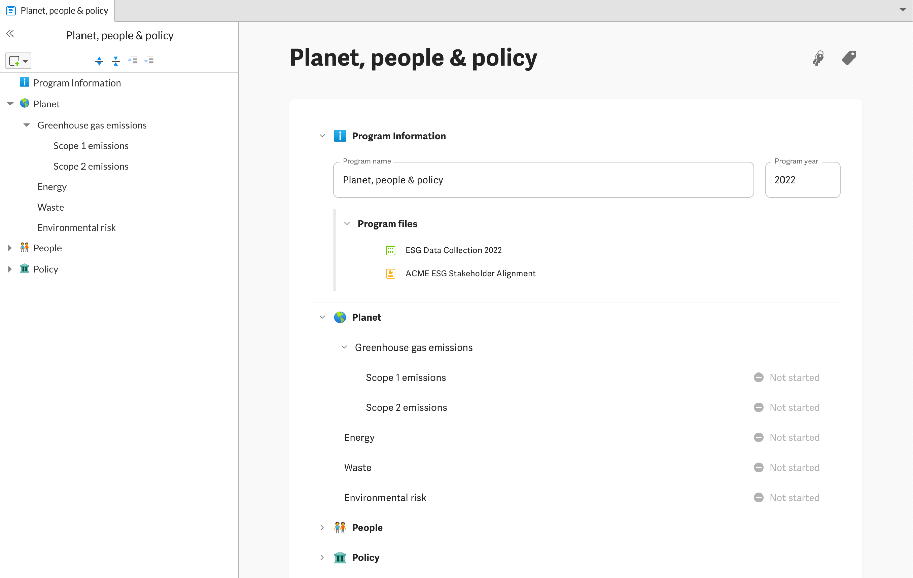Collapse Greenhouse gas emissions in the main panel

coord(344,347)
